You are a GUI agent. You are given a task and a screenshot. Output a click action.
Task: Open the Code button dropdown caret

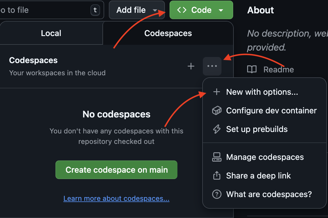(x=220, y=10)
